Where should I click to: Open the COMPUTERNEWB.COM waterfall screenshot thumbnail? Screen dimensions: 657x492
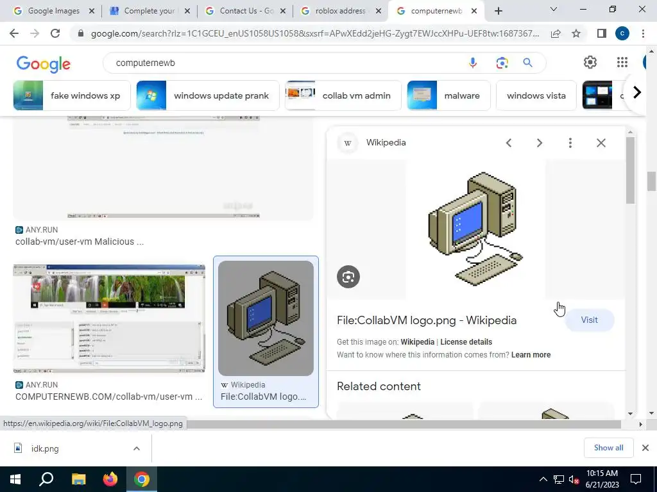click(109, 319)
